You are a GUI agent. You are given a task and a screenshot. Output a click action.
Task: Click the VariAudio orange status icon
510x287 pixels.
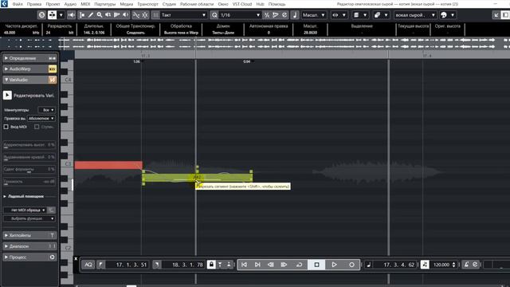point(53,80)
